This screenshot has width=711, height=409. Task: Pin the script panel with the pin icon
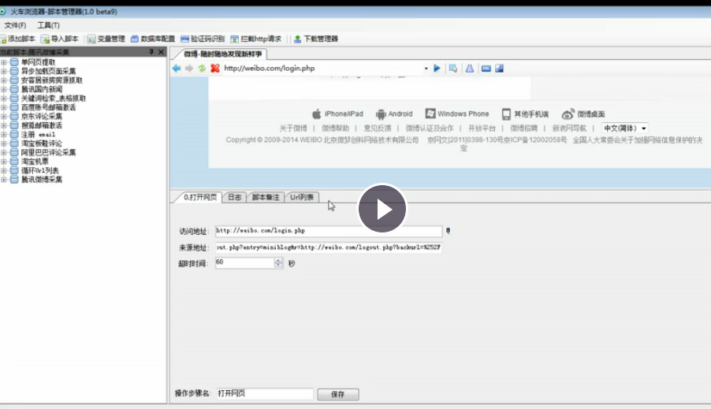point(151,52)
